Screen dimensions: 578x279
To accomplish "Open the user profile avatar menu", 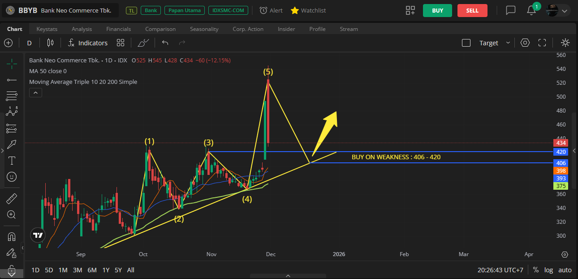I will pyautogui.click(x=558, y=10).
